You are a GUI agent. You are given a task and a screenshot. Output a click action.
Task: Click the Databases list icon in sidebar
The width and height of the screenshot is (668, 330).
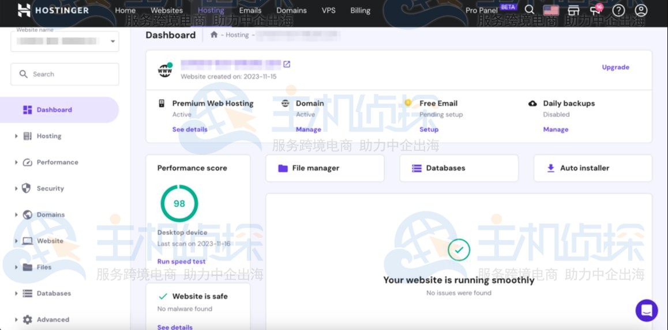[x=27, y=293]
